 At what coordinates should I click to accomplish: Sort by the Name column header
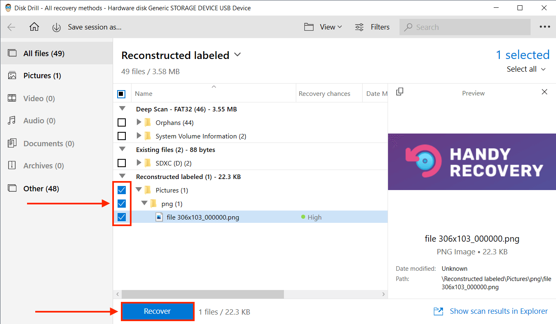tap(213, 93)
